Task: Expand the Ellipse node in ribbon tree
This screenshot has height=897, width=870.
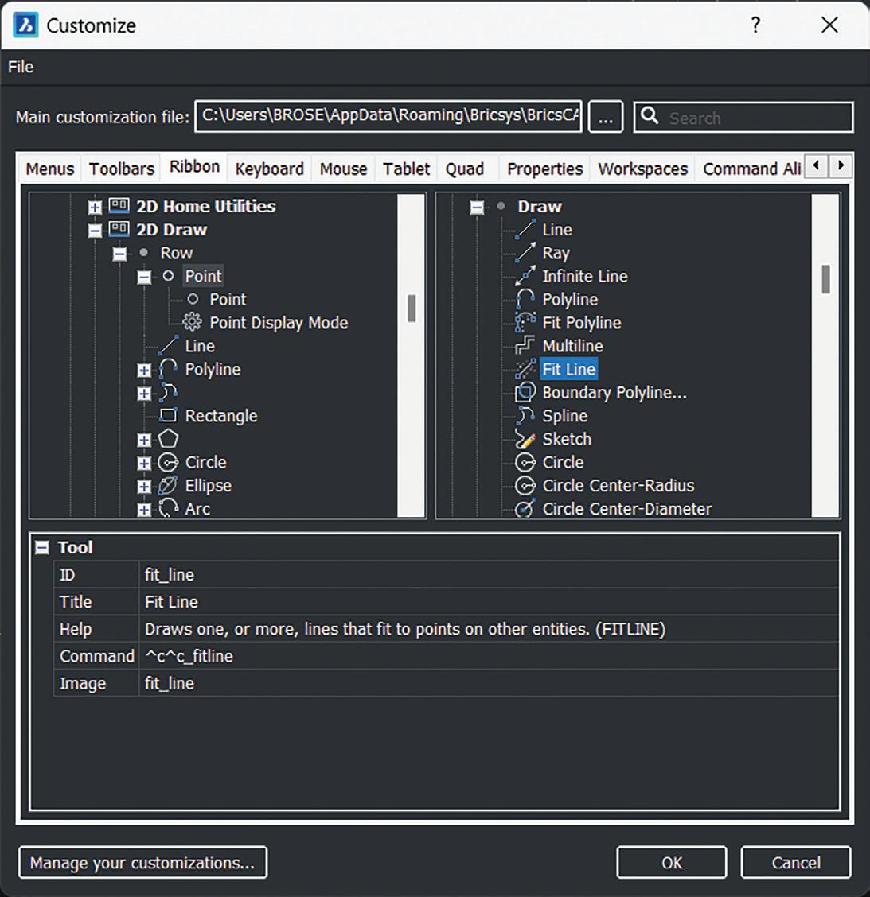Action: [x=144, y=487]
